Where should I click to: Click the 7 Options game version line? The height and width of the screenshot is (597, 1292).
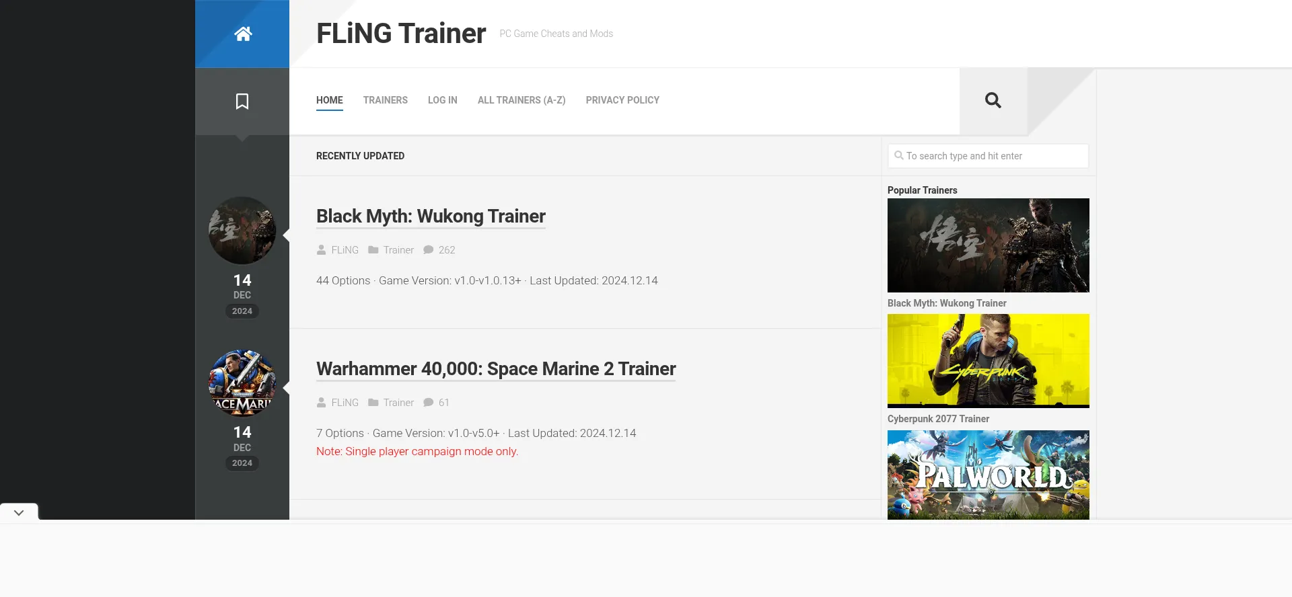pos(476,434)
